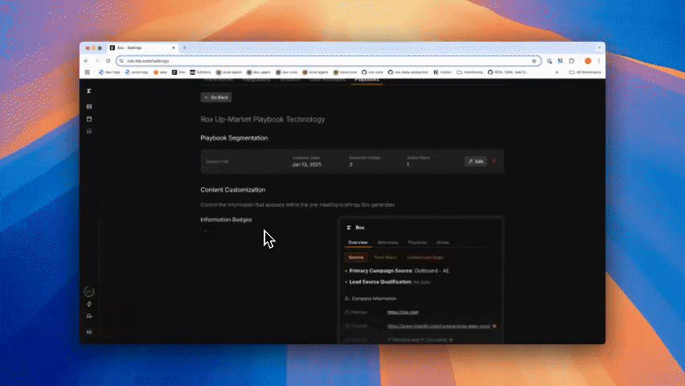685x386 pixels.
Task: Select the Source sub-tab in the preview
Action: 355,257
